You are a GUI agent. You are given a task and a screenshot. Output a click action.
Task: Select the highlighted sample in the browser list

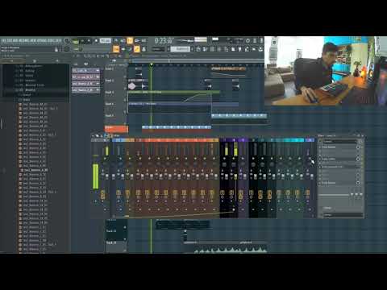click(36, 170)
